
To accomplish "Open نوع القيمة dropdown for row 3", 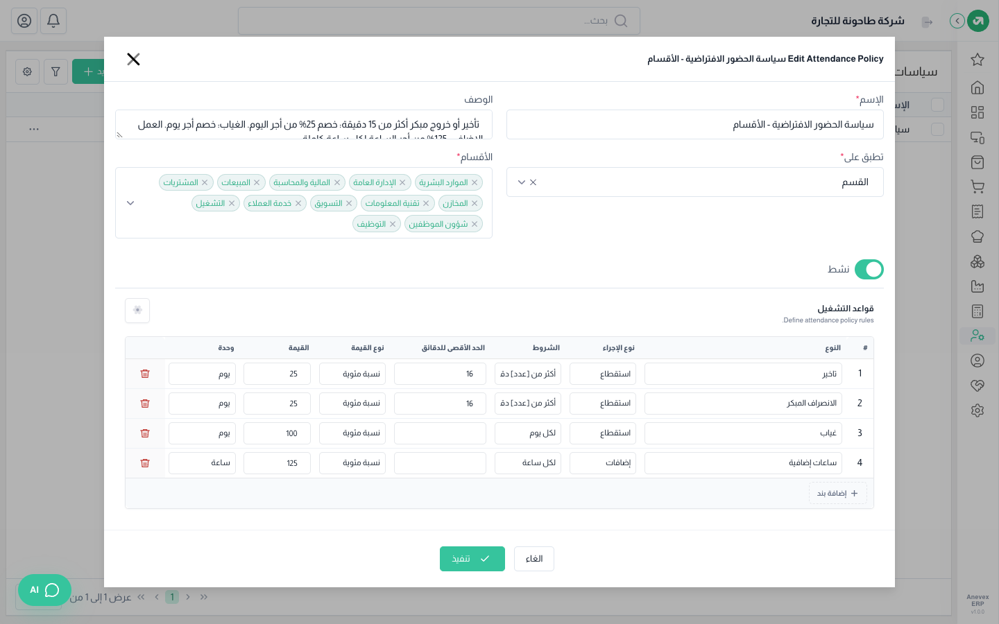I will point(352,433).
